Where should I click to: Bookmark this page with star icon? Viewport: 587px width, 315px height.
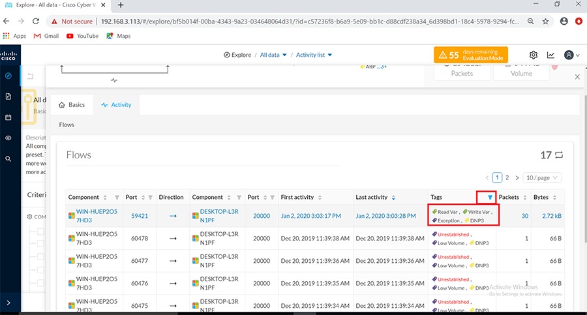coord(545,22)
